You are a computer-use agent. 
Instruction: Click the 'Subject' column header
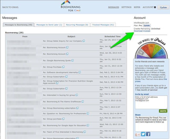(71, 37)
